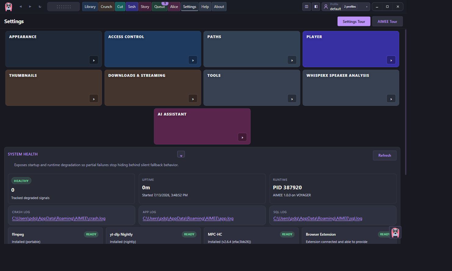
Task: Click the reload arrow icon in the toolbar
Action: [40, 7]
